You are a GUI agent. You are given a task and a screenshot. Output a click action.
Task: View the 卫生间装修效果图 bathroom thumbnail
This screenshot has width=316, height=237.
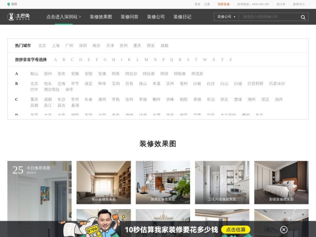(222, 182)
